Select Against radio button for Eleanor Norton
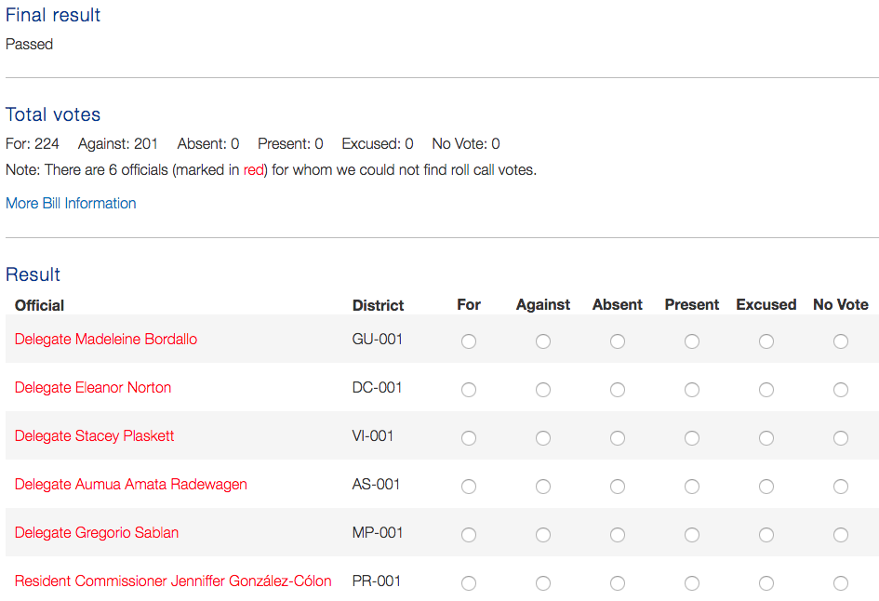Image resolution: width=879 pixels, height=601 pixels. click(x=543, y=390)
